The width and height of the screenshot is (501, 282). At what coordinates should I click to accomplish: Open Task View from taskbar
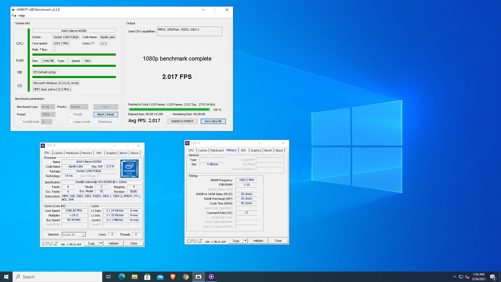tap(109, 277)
